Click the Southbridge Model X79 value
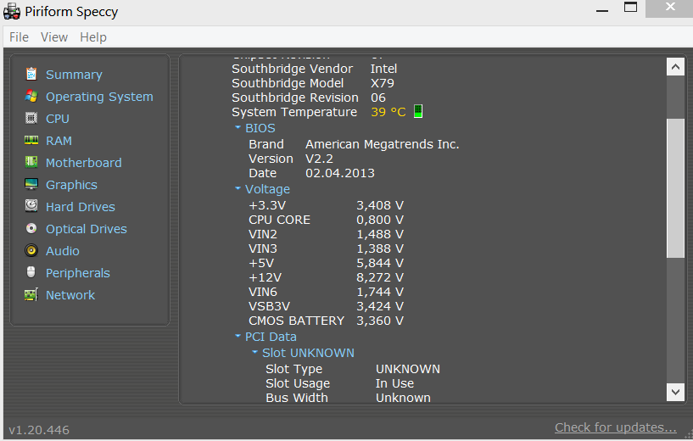 383,83
